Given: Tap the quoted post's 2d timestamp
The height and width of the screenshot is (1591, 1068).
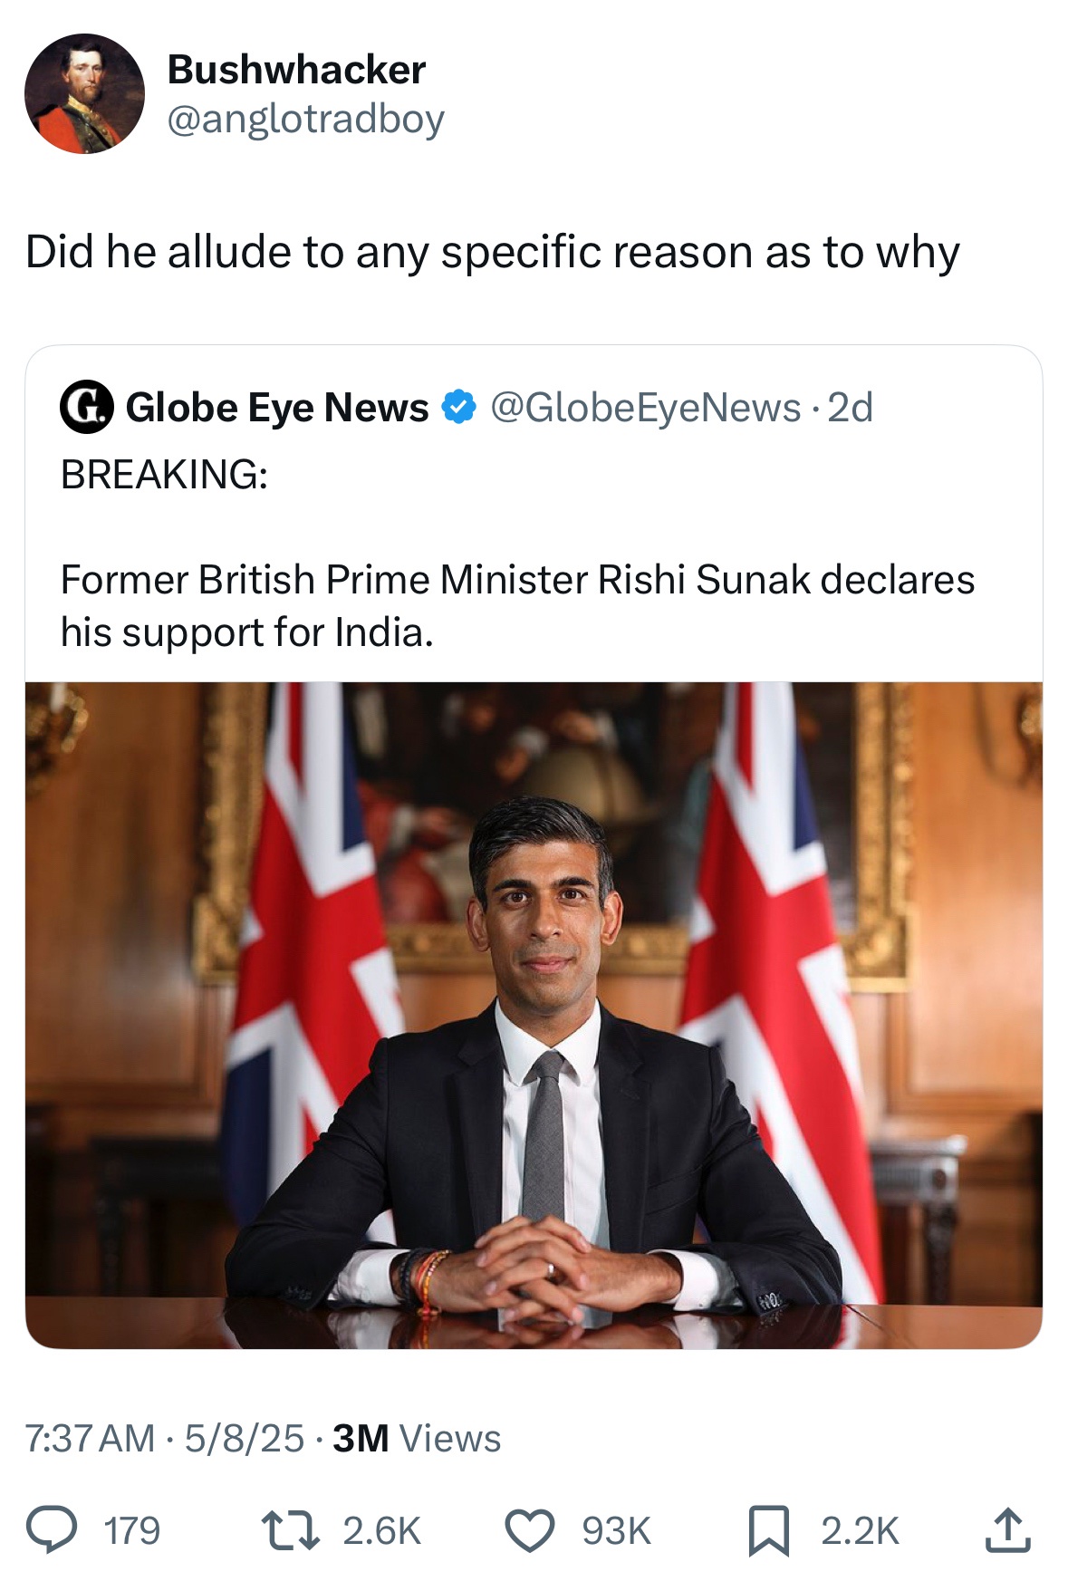Looking at the screenshot, I should point(851,407).
